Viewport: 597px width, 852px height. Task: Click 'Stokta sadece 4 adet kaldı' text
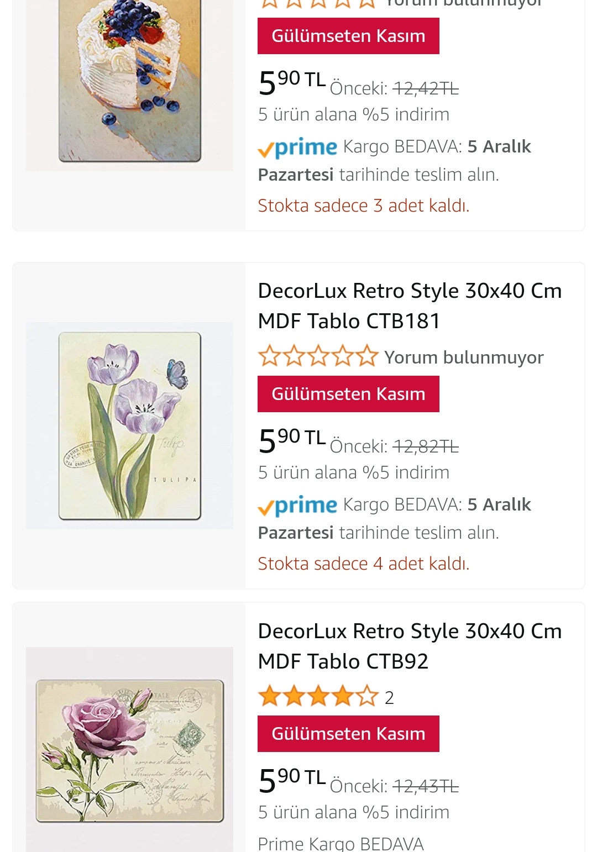tap(363, 564)
